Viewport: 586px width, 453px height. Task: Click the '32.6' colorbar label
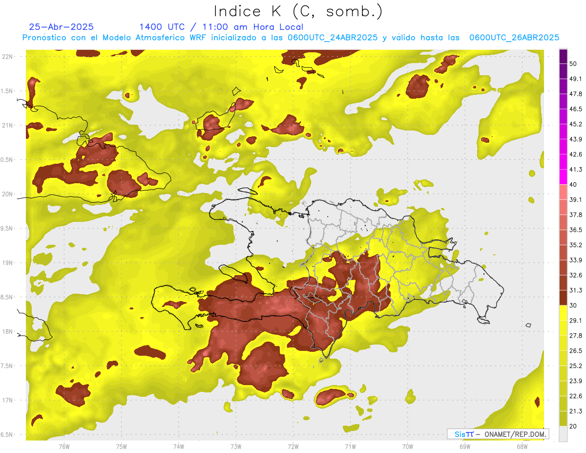(575, 275)
